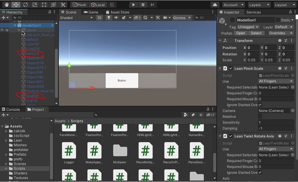
Task: Check the Relative option in Lean Pinch Scale
Action: pos(260,117)
